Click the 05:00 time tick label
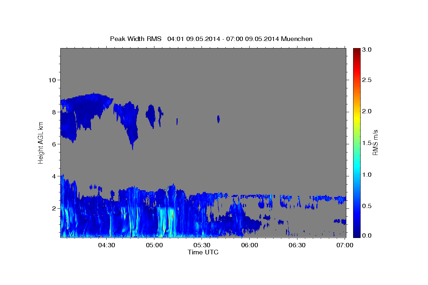 click(154, 245)
